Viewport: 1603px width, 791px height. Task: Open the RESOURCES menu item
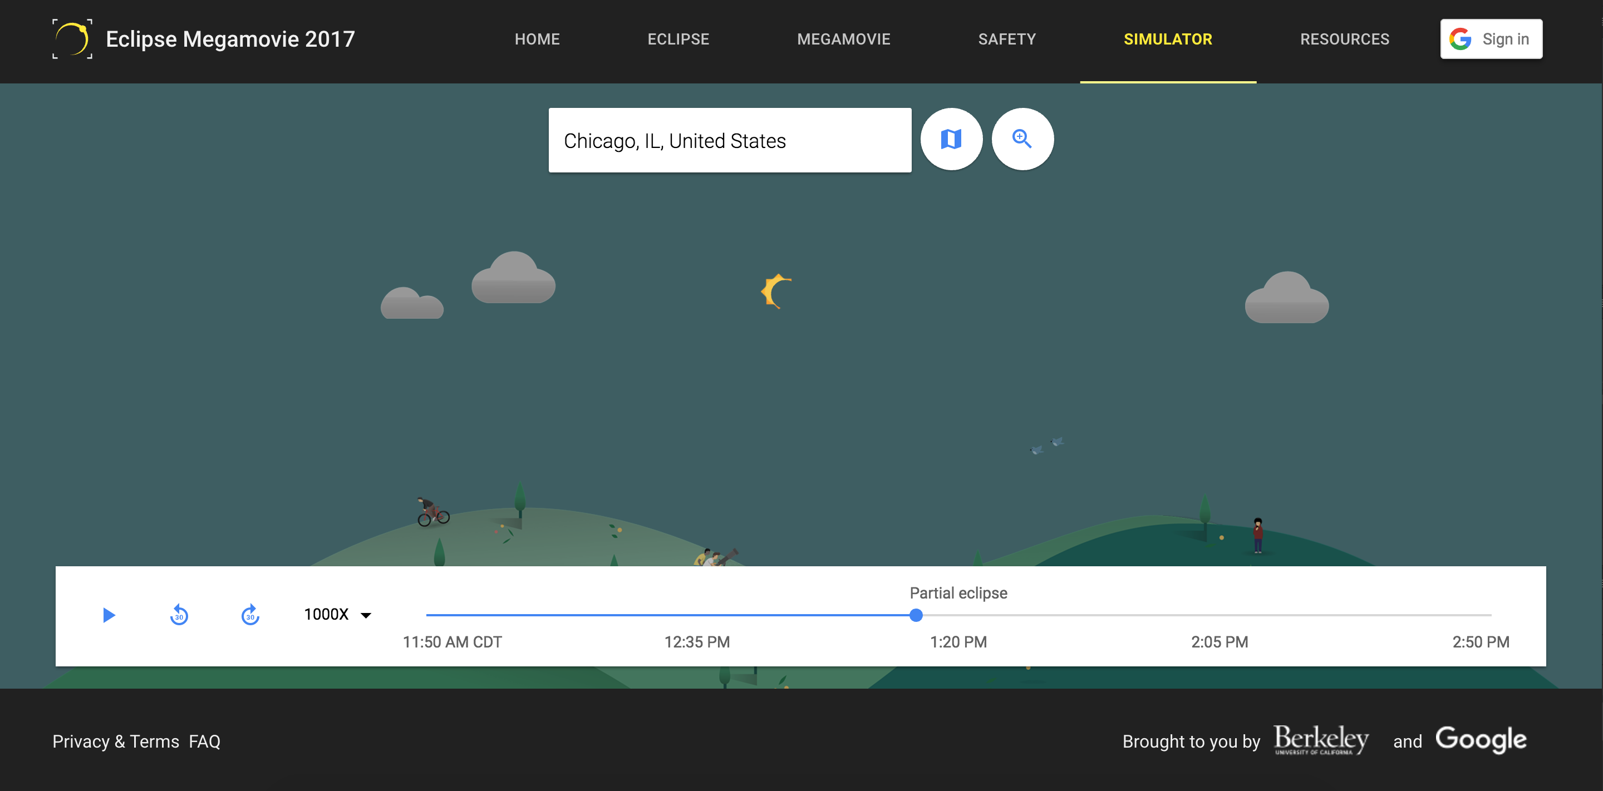(x=1344, y=39)
